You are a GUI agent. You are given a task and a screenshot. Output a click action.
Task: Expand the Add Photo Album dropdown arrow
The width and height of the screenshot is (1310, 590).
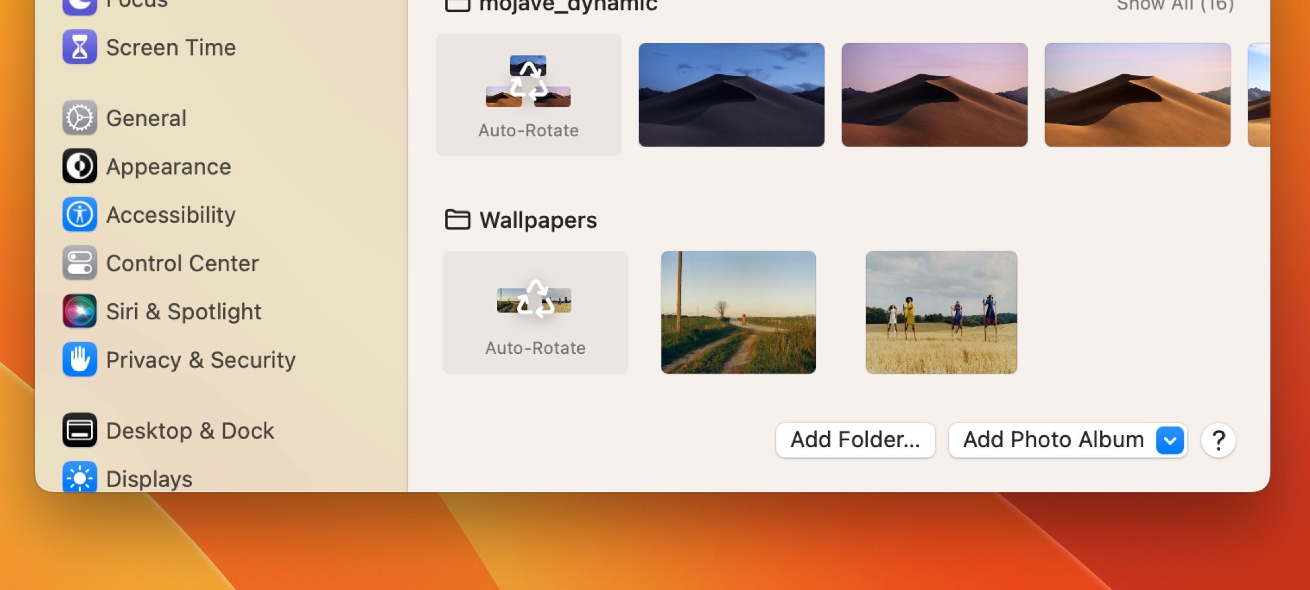click(x=1171, y=440)
